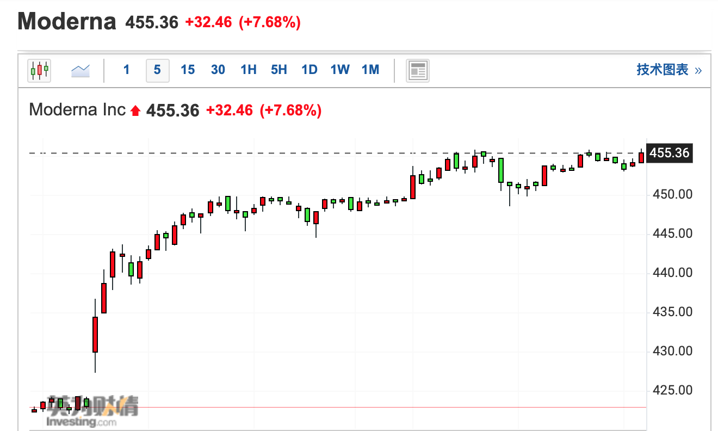The width and height of the screenshot is (718, 431).
Task: Select the 15 minute interval
Action: pos(188,70)
